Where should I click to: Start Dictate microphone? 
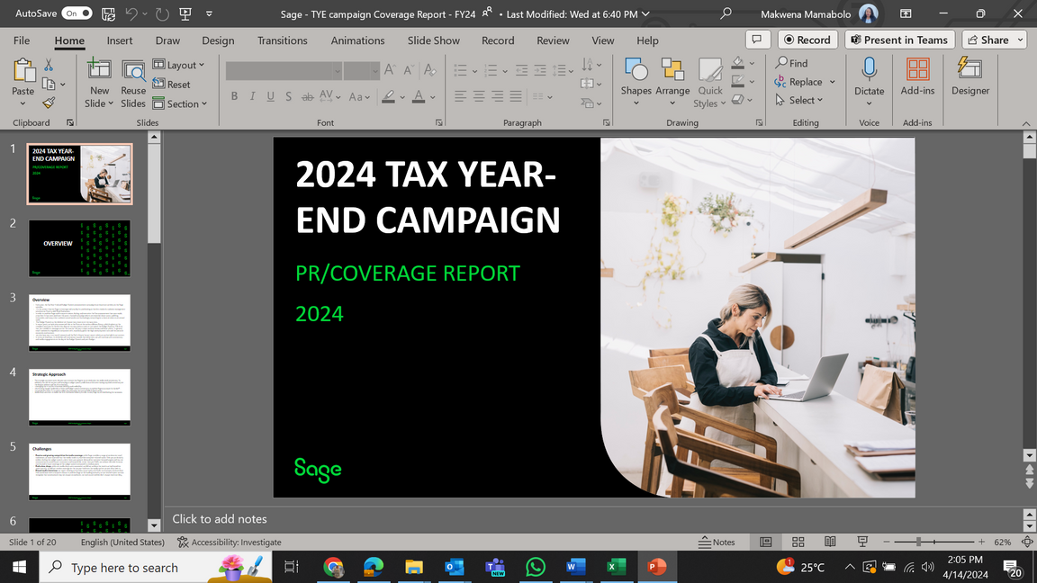tap(869, 70)
